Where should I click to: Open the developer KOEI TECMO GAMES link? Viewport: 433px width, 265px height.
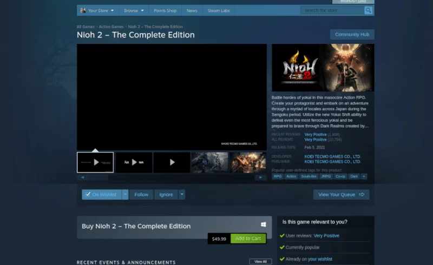point(332,156)
